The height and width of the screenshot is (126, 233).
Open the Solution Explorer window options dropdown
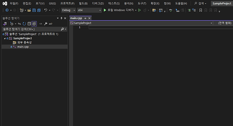[x=58, y=18]
